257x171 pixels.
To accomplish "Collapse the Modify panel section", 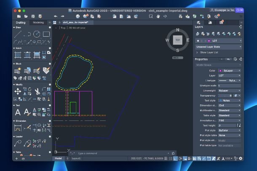I will pos(14,85).
